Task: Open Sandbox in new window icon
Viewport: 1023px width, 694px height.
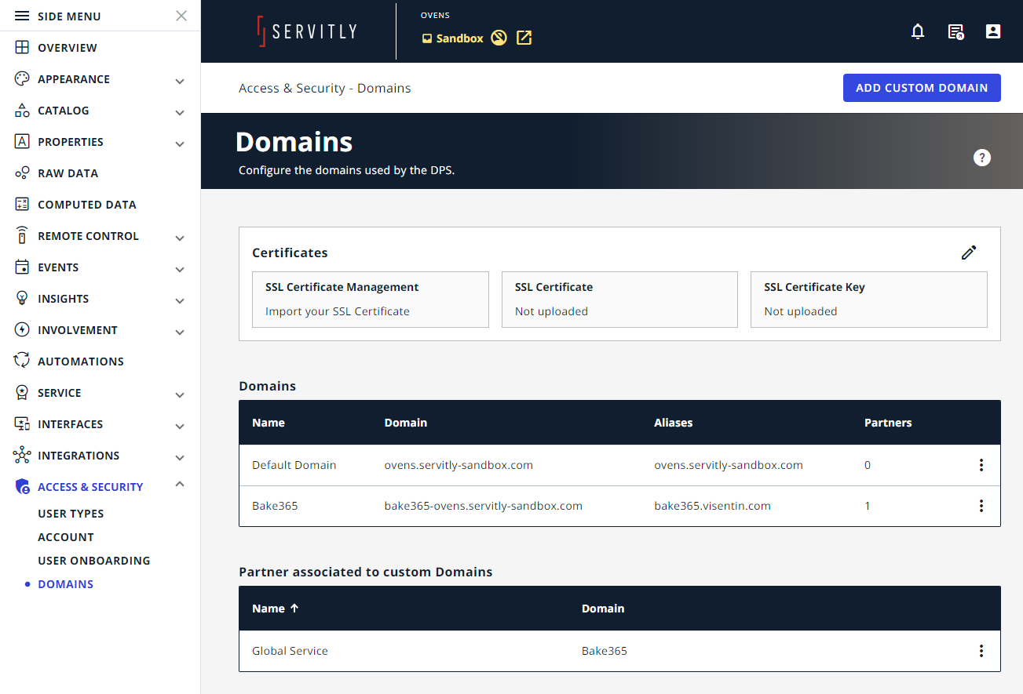Action: (x=524, y=38)
